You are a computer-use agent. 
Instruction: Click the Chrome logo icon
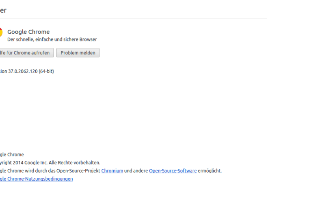1,33
